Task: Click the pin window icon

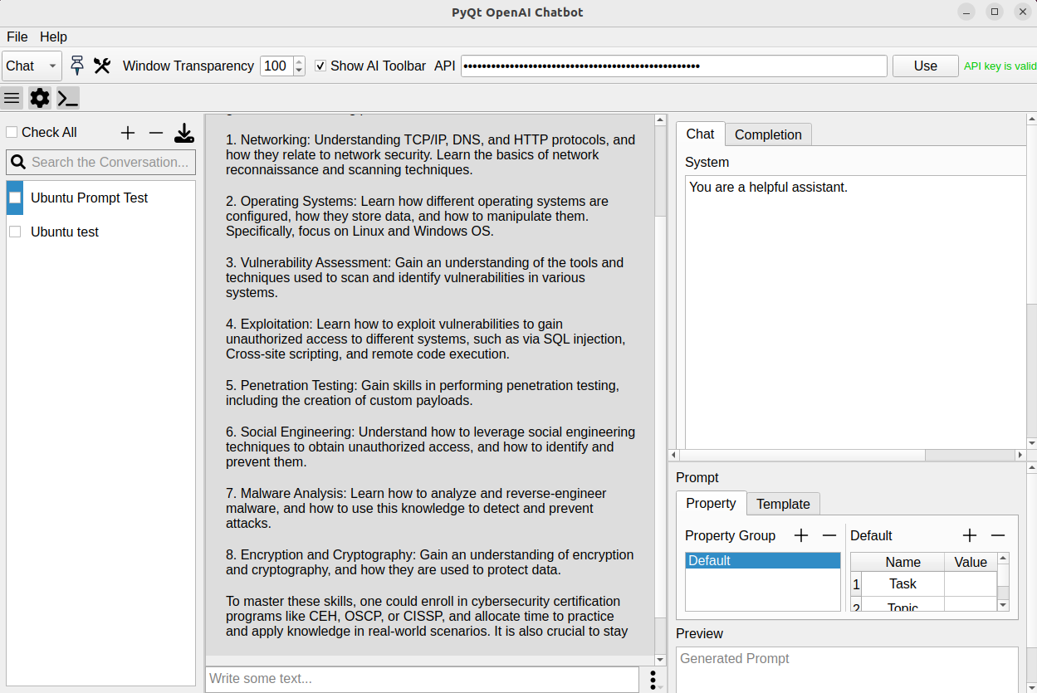Action: 77,66
